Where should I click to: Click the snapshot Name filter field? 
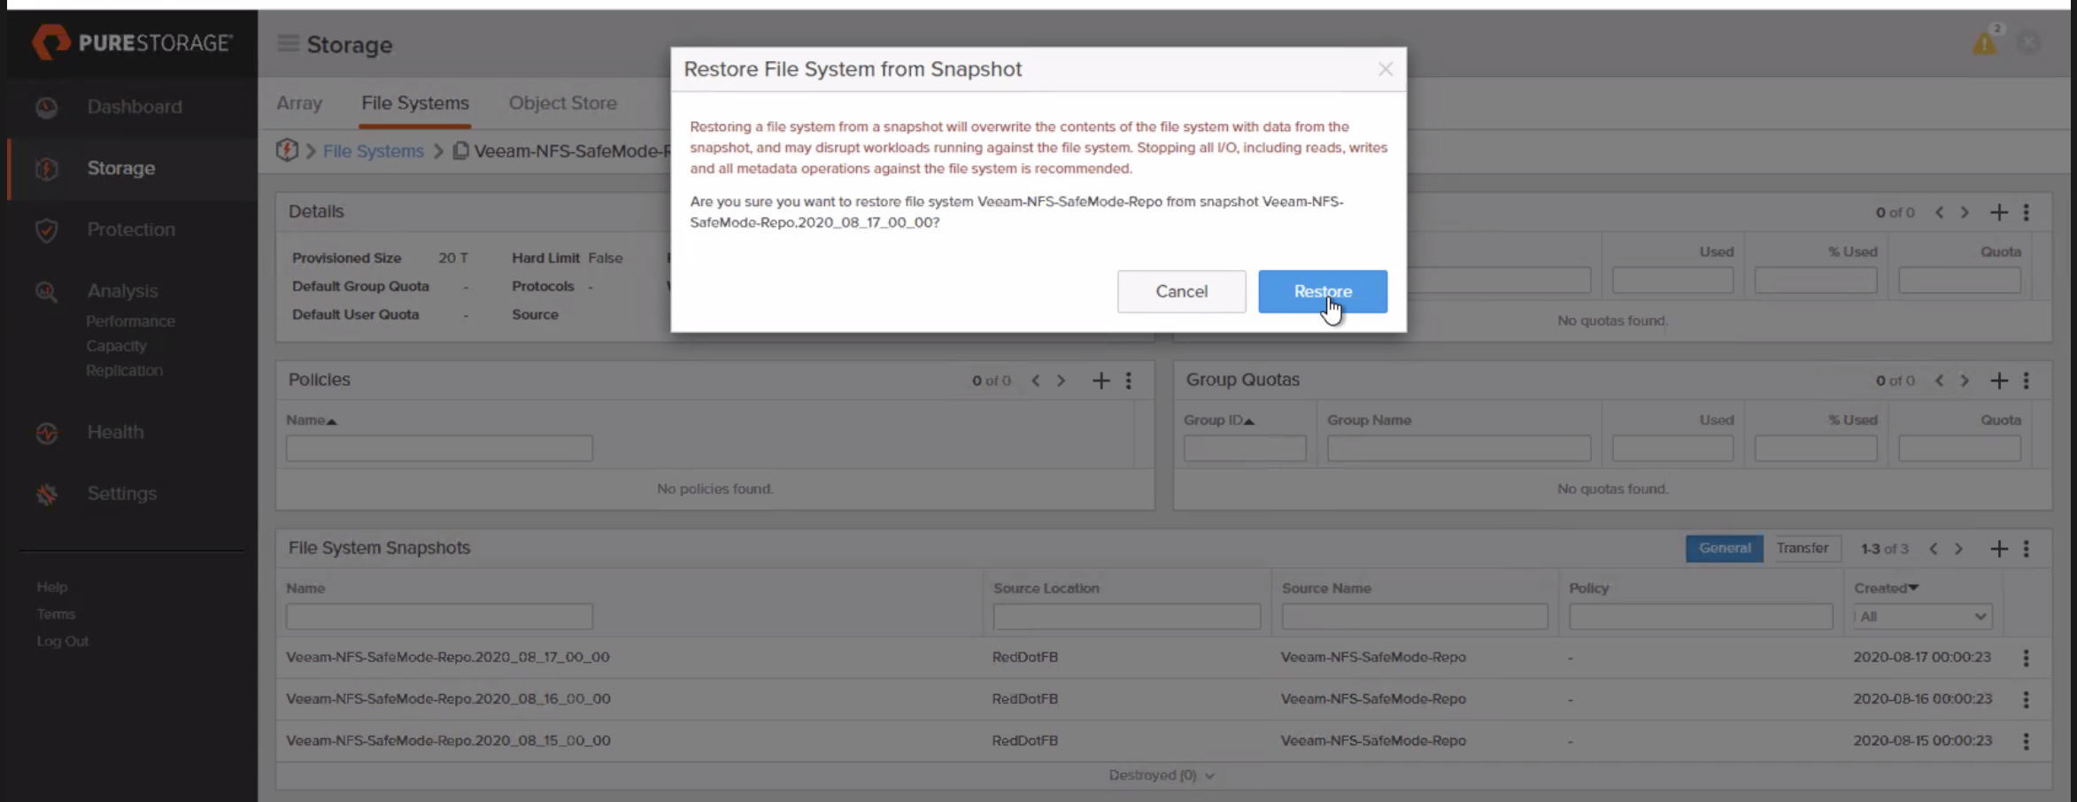[x=439, y=616]
